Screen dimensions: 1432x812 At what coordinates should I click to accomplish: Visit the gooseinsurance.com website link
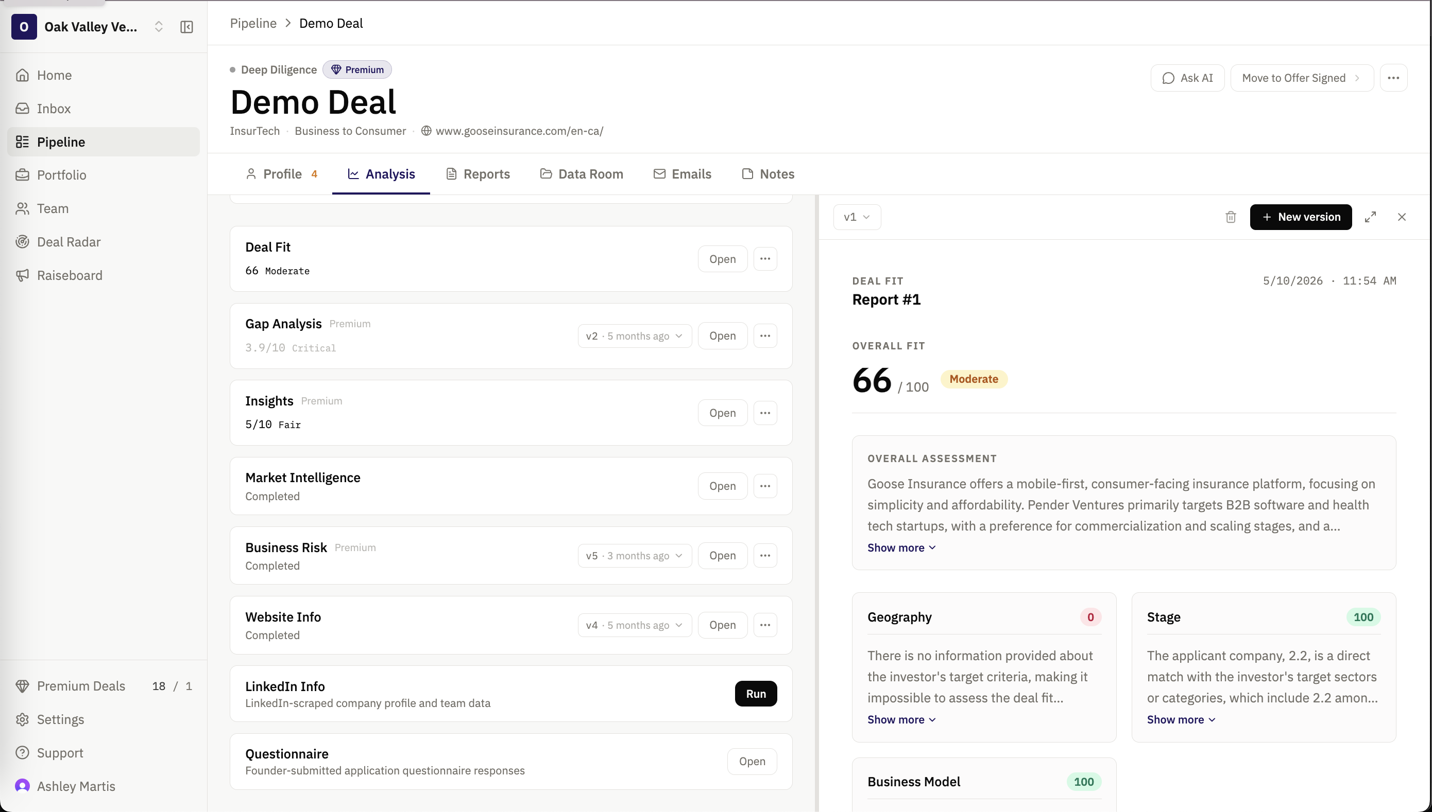point(512,131)
